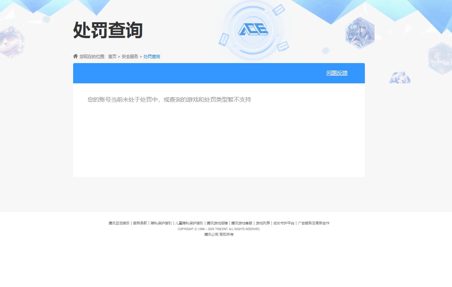Open the ACE anti-cheat logo at page top

(x=253, y=29)
